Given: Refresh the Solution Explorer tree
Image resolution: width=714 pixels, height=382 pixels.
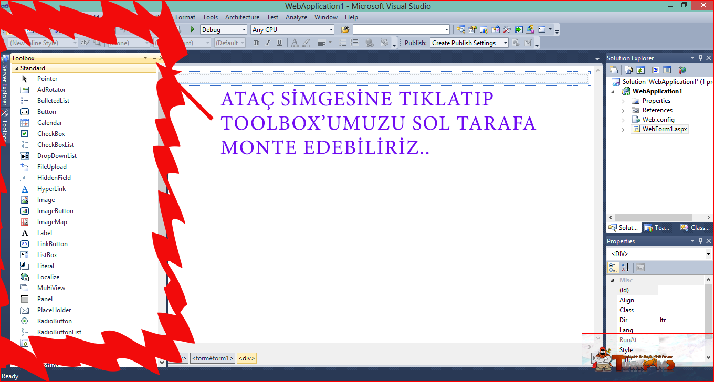Looking at the screenshot, I should 640,70.
